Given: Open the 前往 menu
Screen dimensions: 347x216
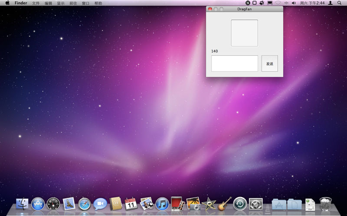Looking at the screenshot, I should tap(73, 3).
